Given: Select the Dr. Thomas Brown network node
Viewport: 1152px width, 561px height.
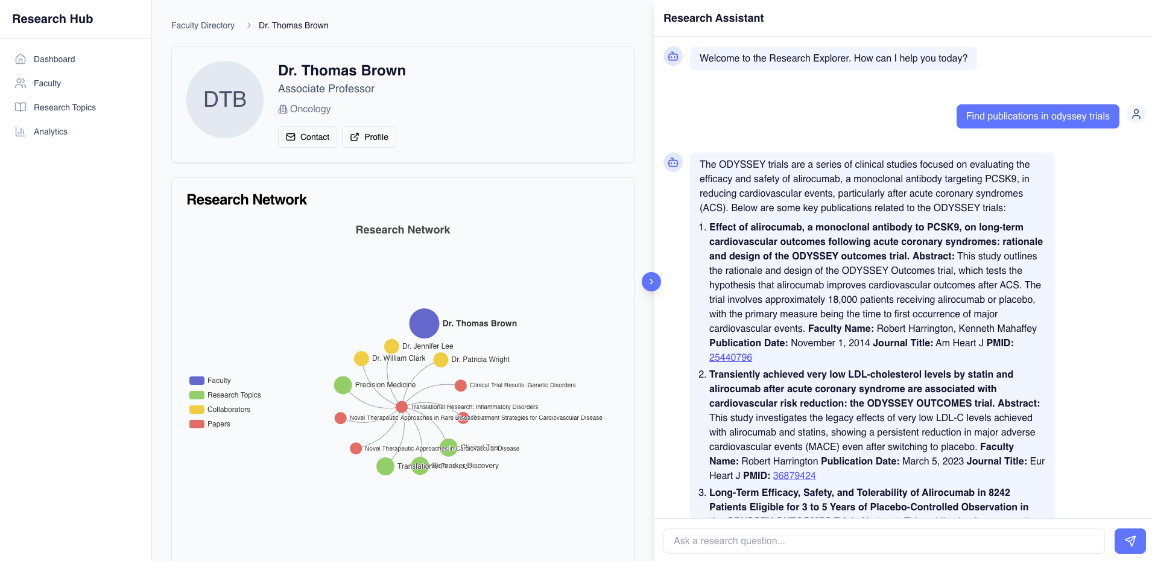Looking at the screenshot, I should (x=424, y=323).
